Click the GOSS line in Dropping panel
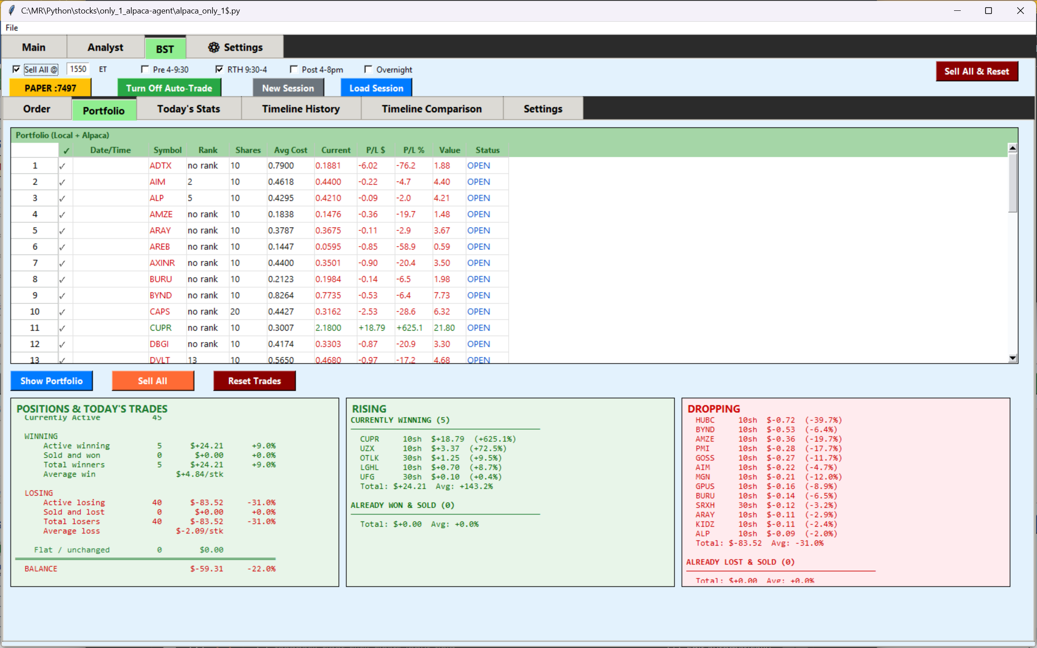 click(x=769, y=458)
